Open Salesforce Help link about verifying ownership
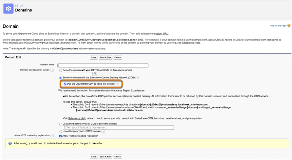The height and width of the screenshot is (160, 292). 191,43
